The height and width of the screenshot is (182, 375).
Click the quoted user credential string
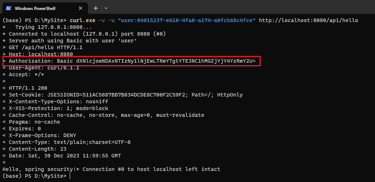point(187,20)
